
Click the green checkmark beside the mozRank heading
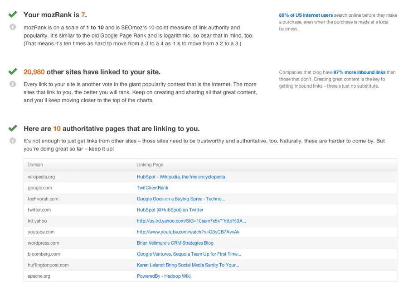12,14
